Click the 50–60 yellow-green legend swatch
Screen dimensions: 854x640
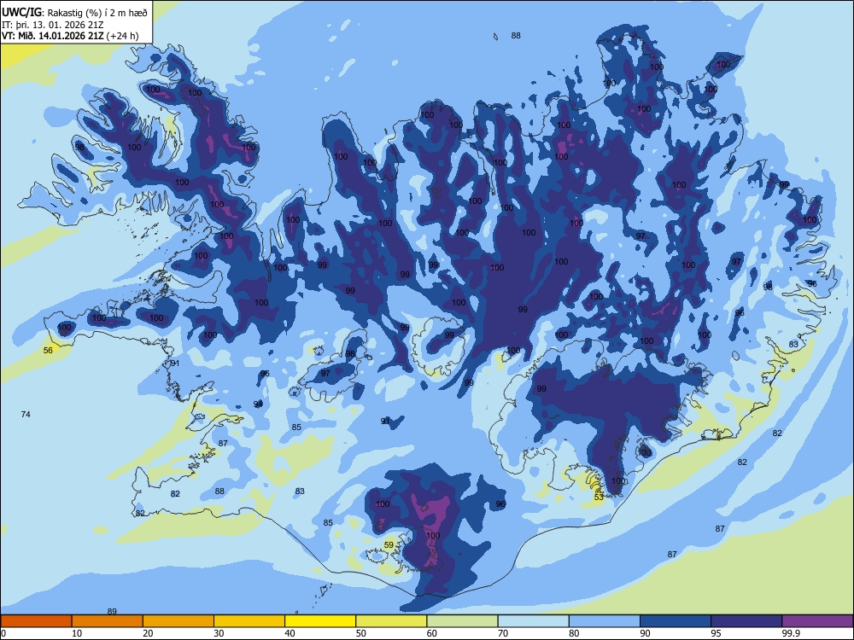coord(391,621)
